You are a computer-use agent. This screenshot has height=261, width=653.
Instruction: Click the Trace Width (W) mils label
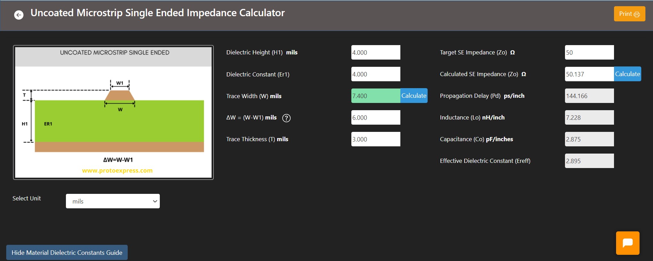pyautogui.click(x=254, y=96)
